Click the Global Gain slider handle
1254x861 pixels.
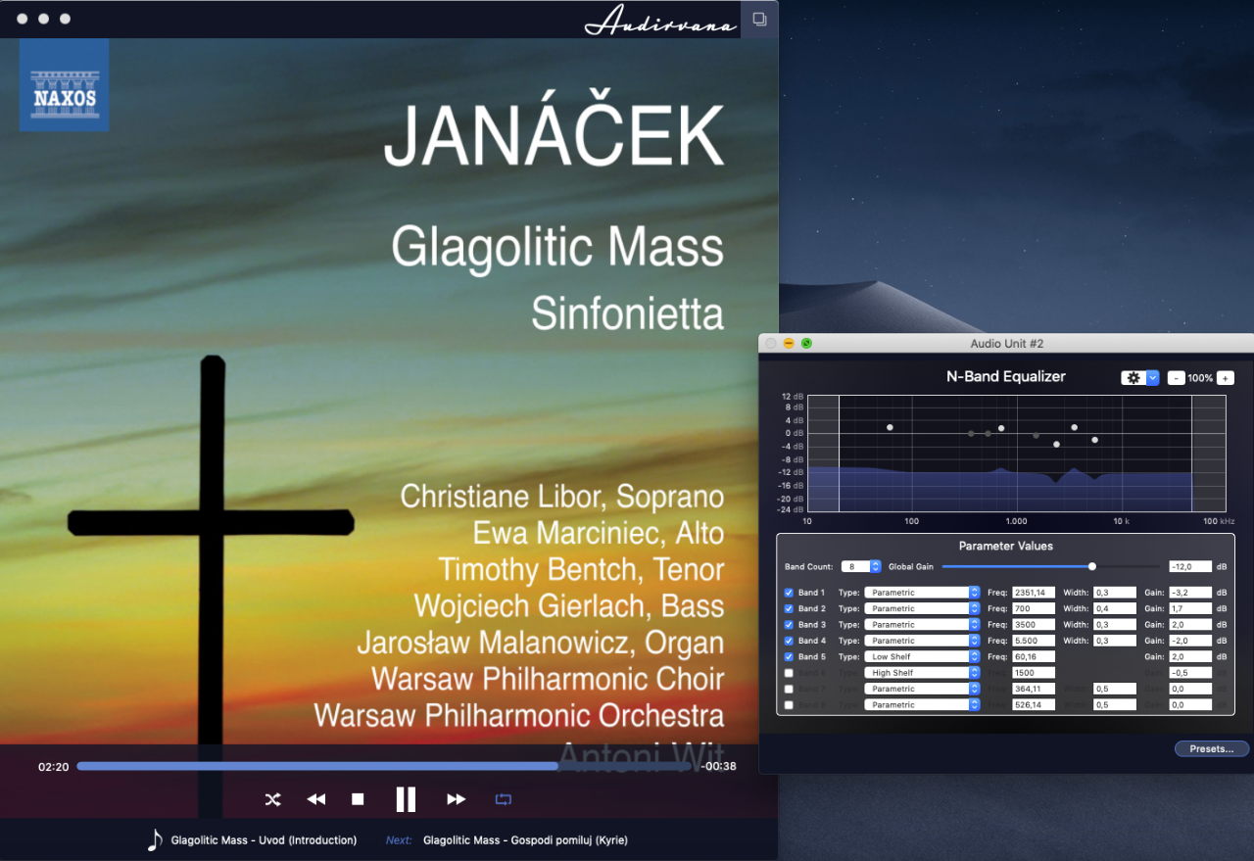(1091, 566)
